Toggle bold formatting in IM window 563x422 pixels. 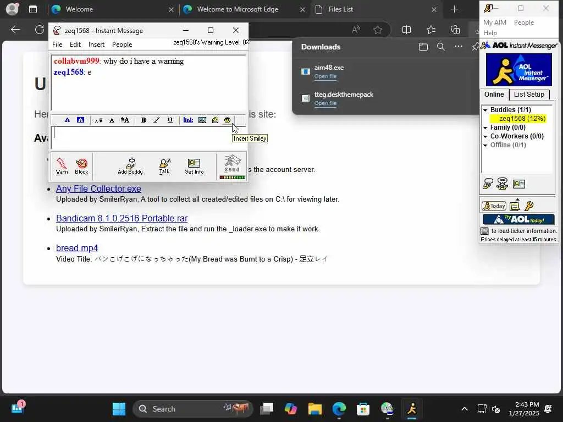point(143,120)
